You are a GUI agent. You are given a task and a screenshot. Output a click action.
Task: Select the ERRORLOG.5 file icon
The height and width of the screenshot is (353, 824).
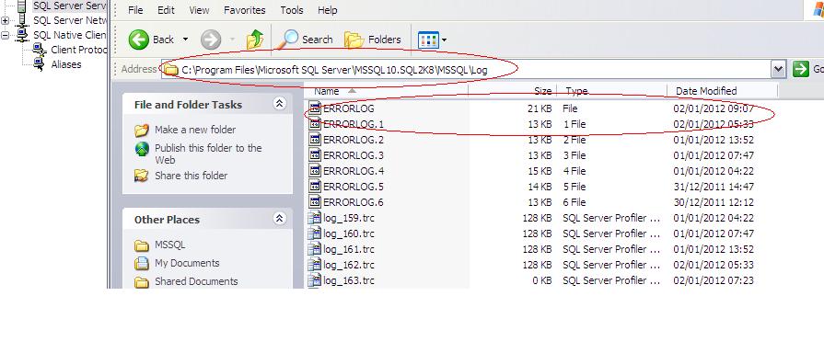[x=315, y=187]
